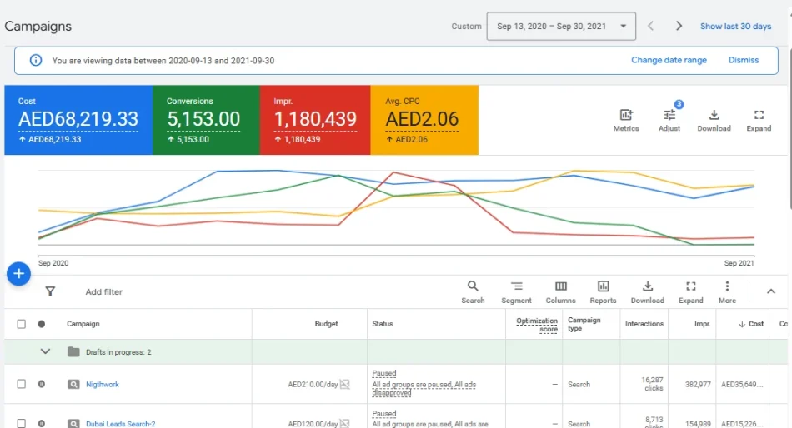Select the Dubai Leads Search-2 checkbox
The width and height of the screenshot is (792, 428).
point(21,424)
